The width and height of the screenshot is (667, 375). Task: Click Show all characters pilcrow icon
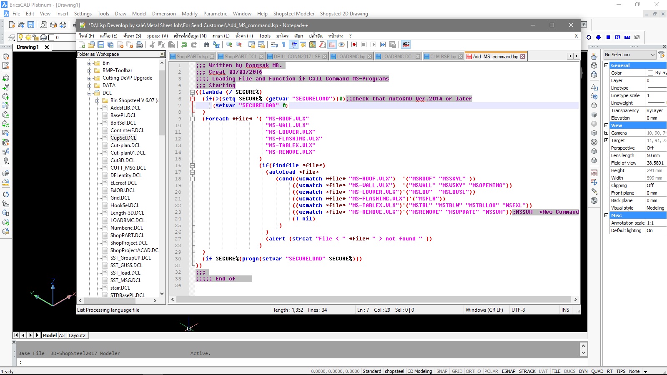284,45
